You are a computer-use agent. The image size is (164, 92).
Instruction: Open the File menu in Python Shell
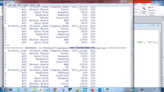click(x=6, y=5)
